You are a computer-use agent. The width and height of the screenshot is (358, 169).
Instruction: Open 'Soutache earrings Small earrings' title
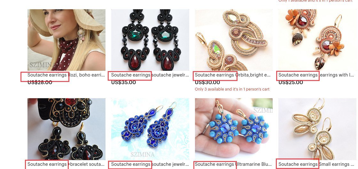pyautogui.click(x=317, y=164)
